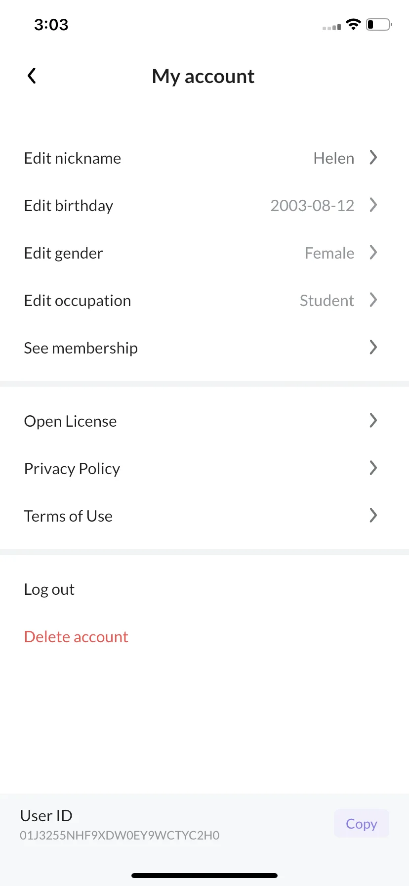Click the Edit occupation chevron
409x886 pixels.
373,300
